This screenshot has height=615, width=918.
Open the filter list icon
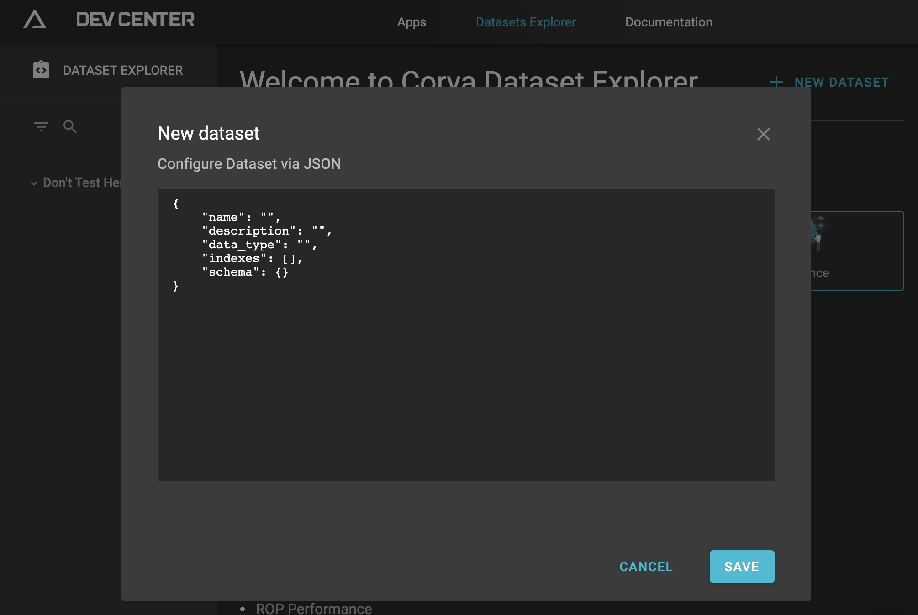(x=41, y=126)
